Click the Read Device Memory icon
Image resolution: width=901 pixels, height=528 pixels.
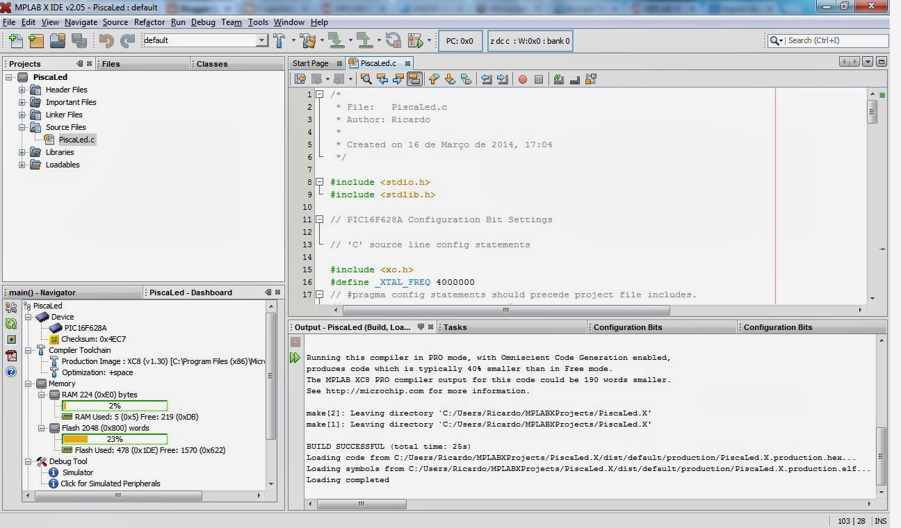click(365, 40)
